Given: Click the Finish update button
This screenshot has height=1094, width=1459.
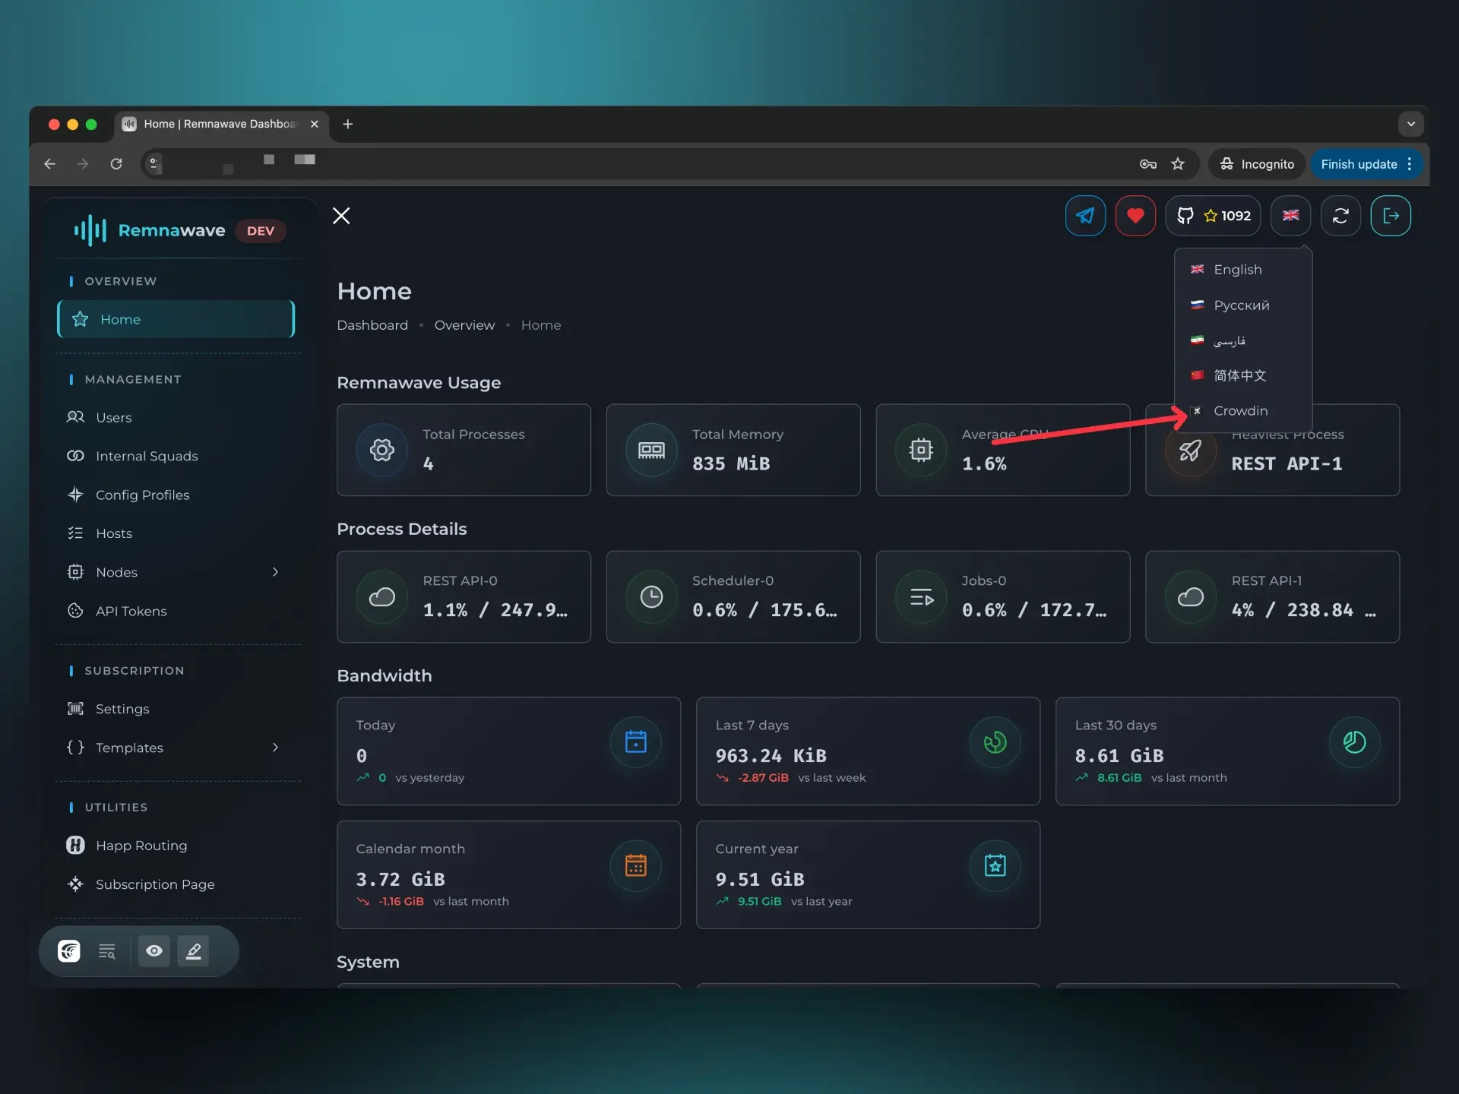Looking at the screenshot, I should pyautogui.click(x=1358, y=164).
